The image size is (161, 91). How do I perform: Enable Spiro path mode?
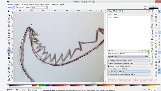coord(17,7)
